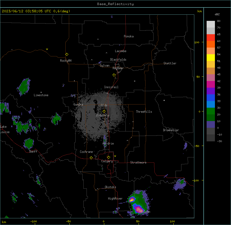
Task: Click the Blackfalds city label
Action: pyautogui.click(x=118, y=60)
